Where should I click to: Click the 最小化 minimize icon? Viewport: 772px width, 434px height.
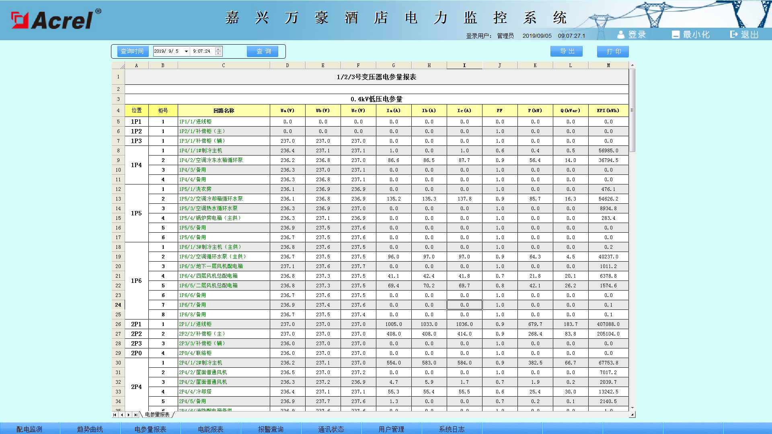pos(675,35)
